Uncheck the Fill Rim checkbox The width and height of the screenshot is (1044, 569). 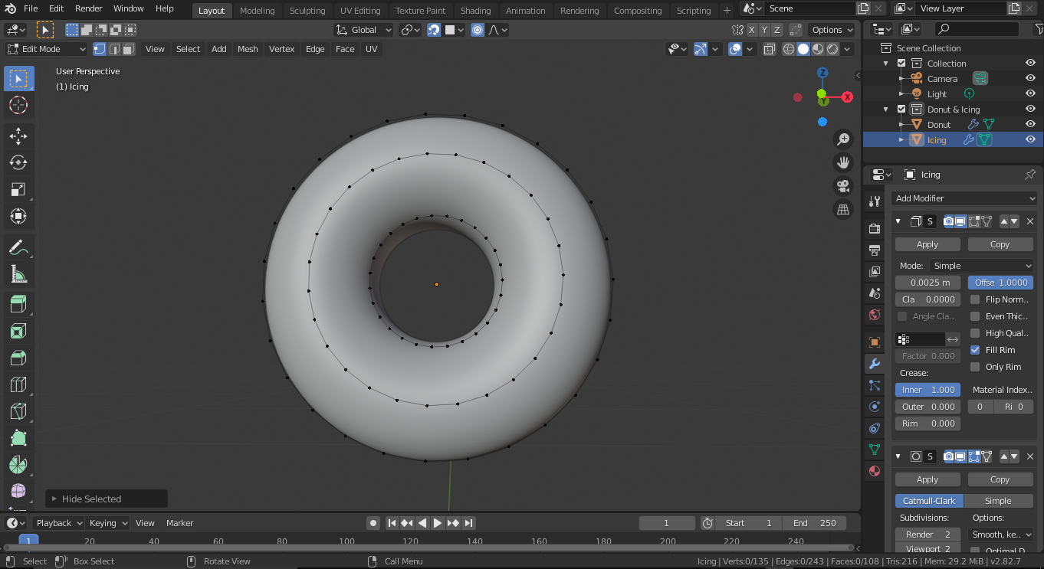click(975, 350)
